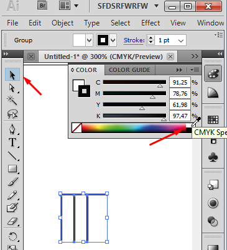Screen dimensions: 227x250
Task: Select the Type tool
Action: [x=12, y=142]
